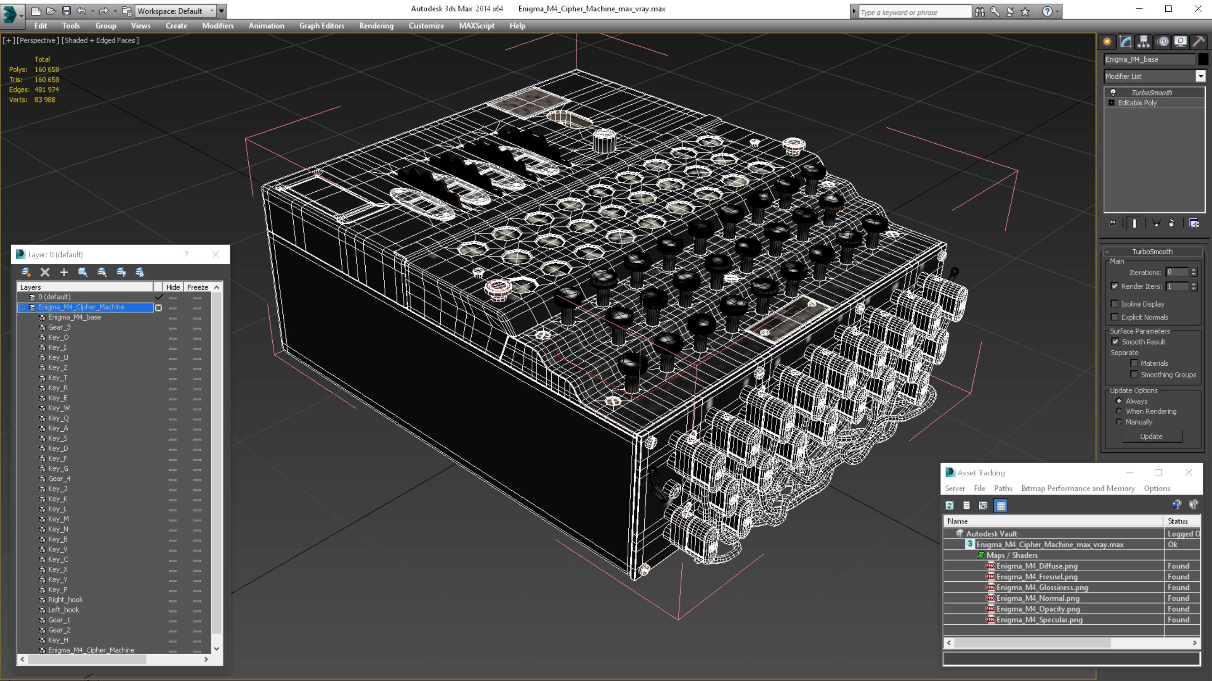The width and height of the screenshot is (1212, 681).
Task: Uncheck Smooth Result checkbox
Action: (x=1115, y=342)
